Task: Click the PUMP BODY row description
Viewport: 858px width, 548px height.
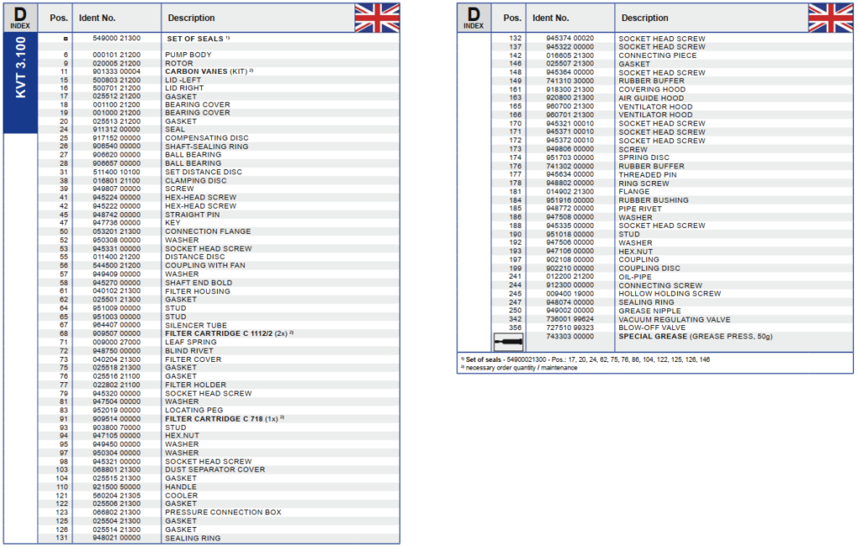Action: point(188,54)
